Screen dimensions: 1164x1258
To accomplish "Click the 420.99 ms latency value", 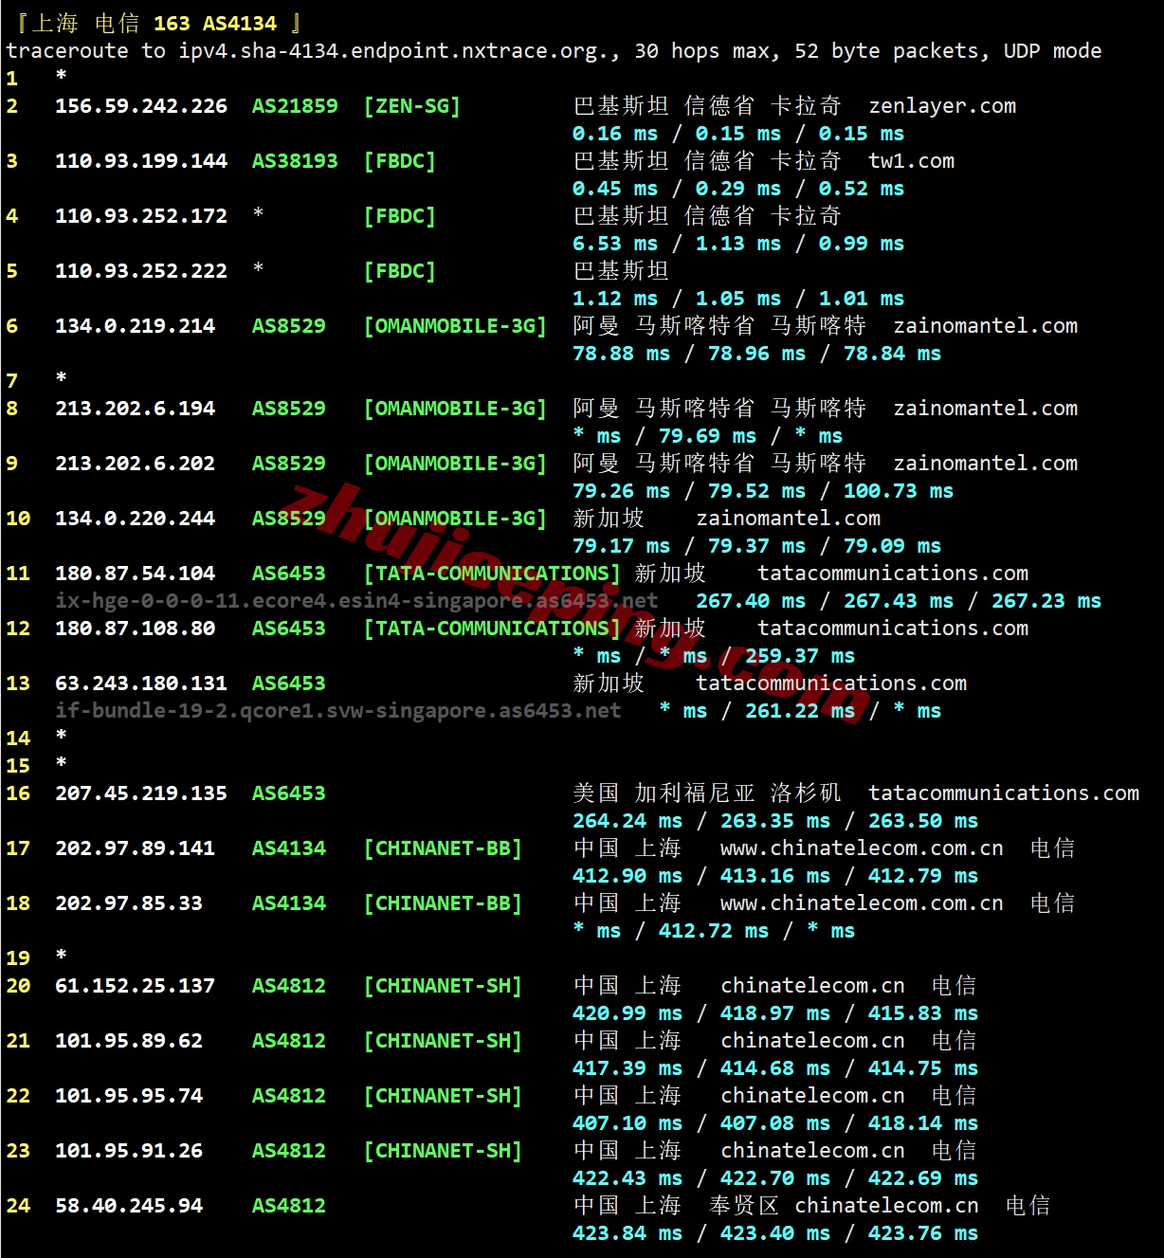I will (x=627, y=1013).
